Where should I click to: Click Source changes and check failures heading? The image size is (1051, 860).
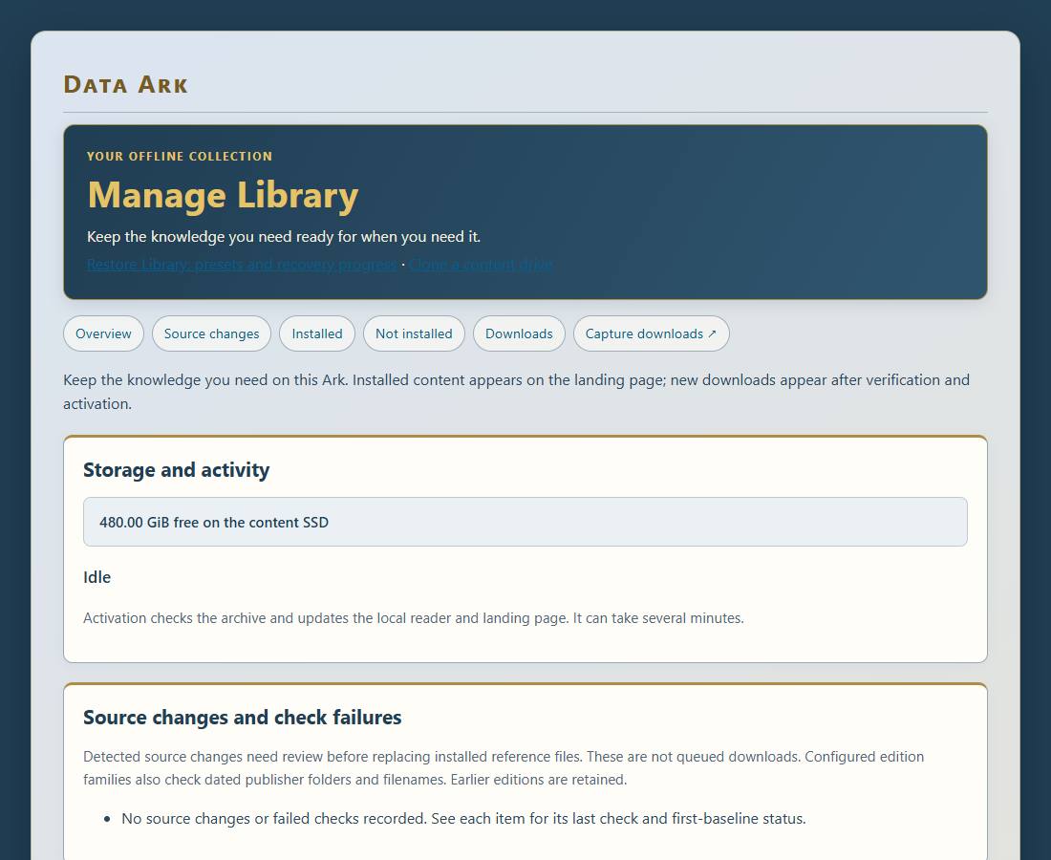pyautogui.click(x=242, y=718)
